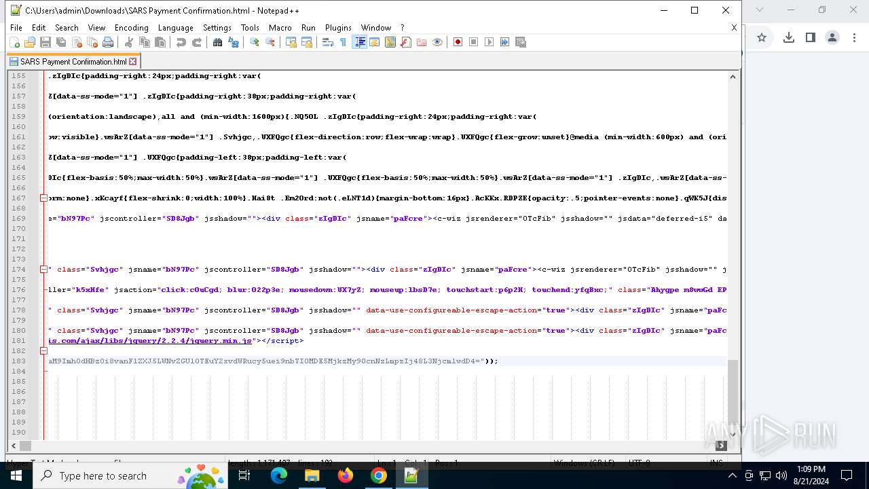The height and width of the screenshot is (489, 869).
Task: Toggle the monitoring eye icon
Action: coord(437,42)
